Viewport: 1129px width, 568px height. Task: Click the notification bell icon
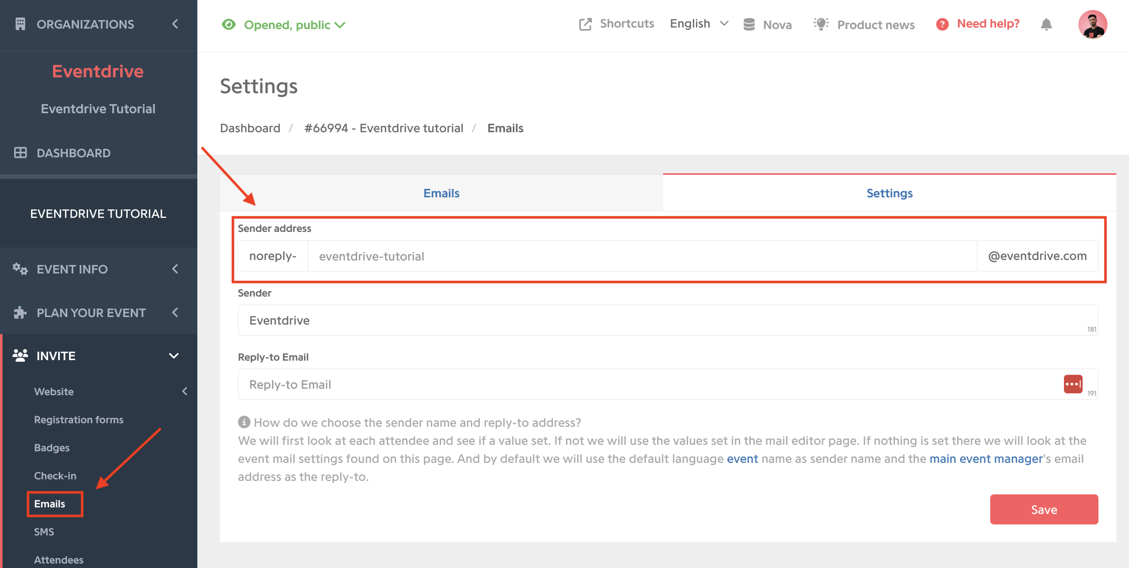pyautogui.click(x=1046, y=24)
